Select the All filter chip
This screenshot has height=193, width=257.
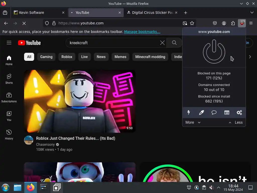pyautogui.click(x=29, y=57)
